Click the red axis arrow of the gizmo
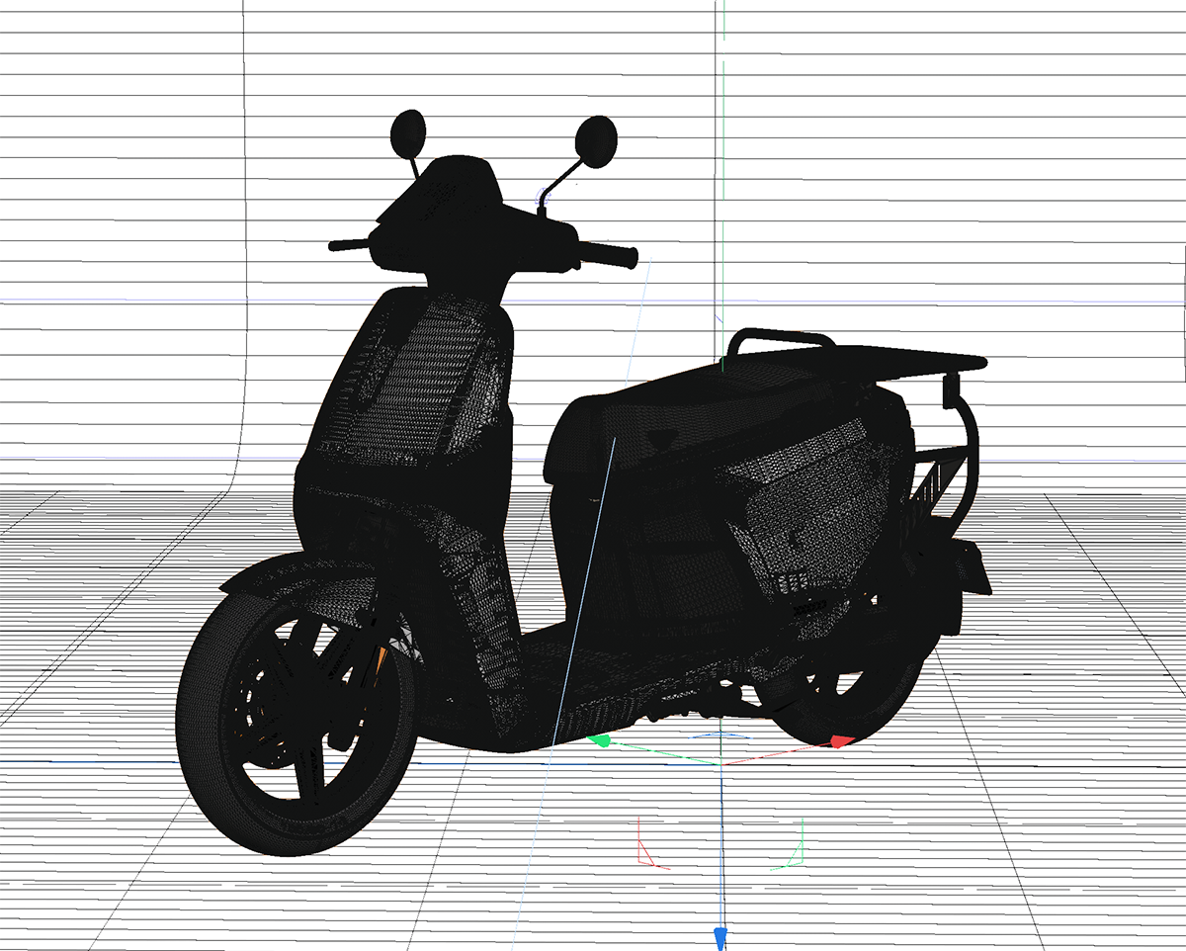The width and height of the screenshot is (1186, 951). coord(839,741)
